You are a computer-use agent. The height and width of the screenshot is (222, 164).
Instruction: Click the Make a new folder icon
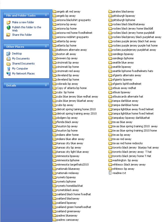tap(8, 22)
